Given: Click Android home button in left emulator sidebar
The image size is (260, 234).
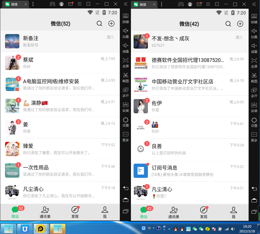Looking at the screenshot, I should (x=126, y=200).
